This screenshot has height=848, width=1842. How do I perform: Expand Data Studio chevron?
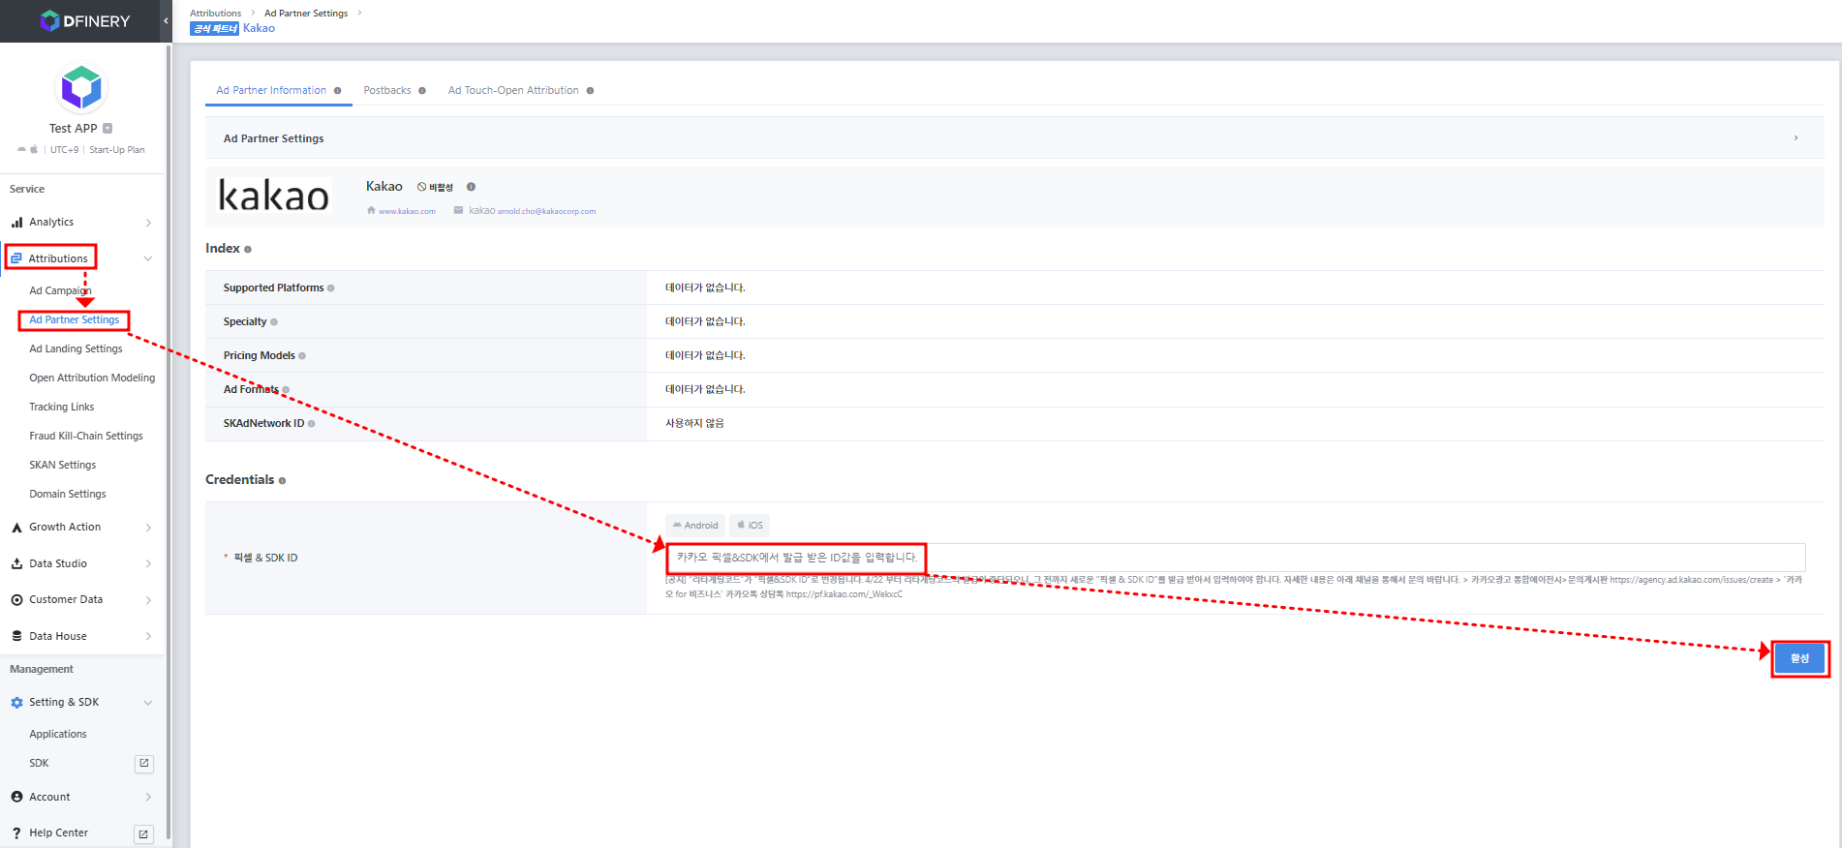[148, 563]
